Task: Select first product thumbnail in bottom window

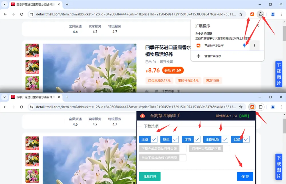Action: 32,143
